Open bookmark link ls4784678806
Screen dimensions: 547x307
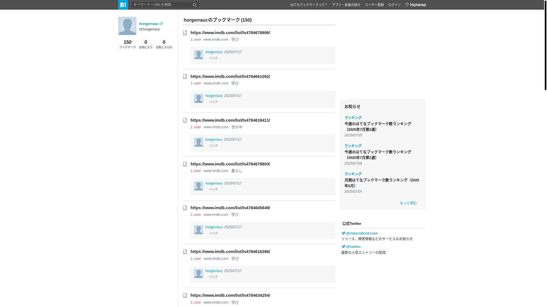click(230, 33)
